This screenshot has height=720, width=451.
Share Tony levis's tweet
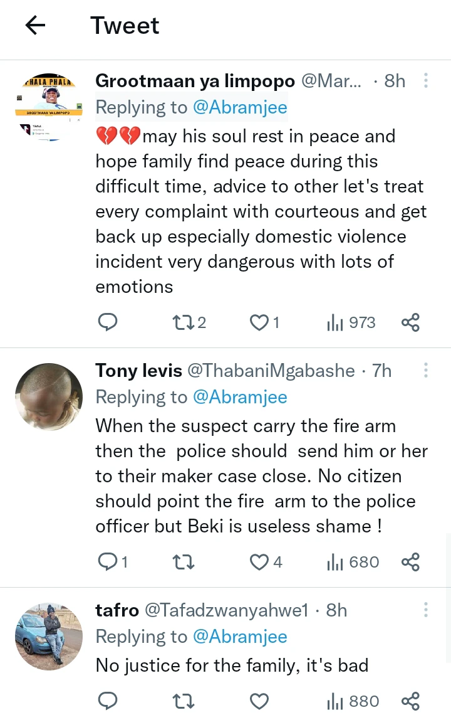(x=410, y=561)
